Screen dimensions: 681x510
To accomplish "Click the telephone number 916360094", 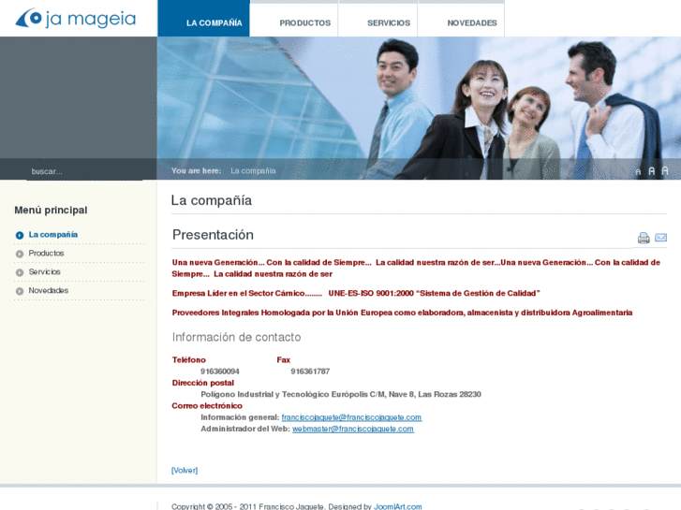I will pos(220,372).
